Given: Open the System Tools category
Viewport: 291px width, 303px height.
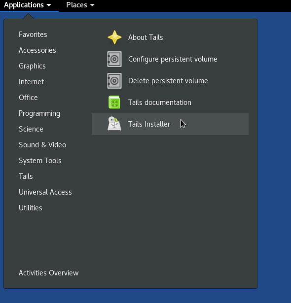Looking at the screenshot, I should [x=40, y=161].
